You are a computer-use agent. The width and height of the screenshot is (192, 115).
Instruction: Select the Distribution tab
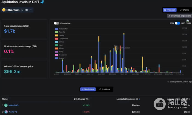88,89
